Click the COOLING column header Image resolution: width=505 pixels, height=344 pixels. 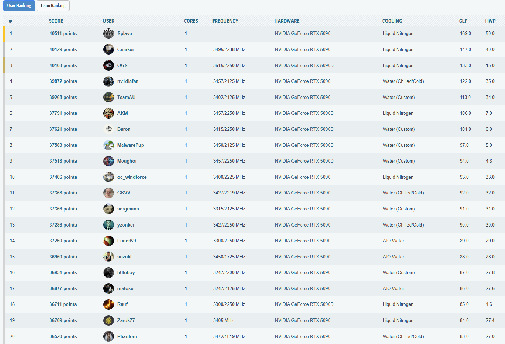(392, 21)
